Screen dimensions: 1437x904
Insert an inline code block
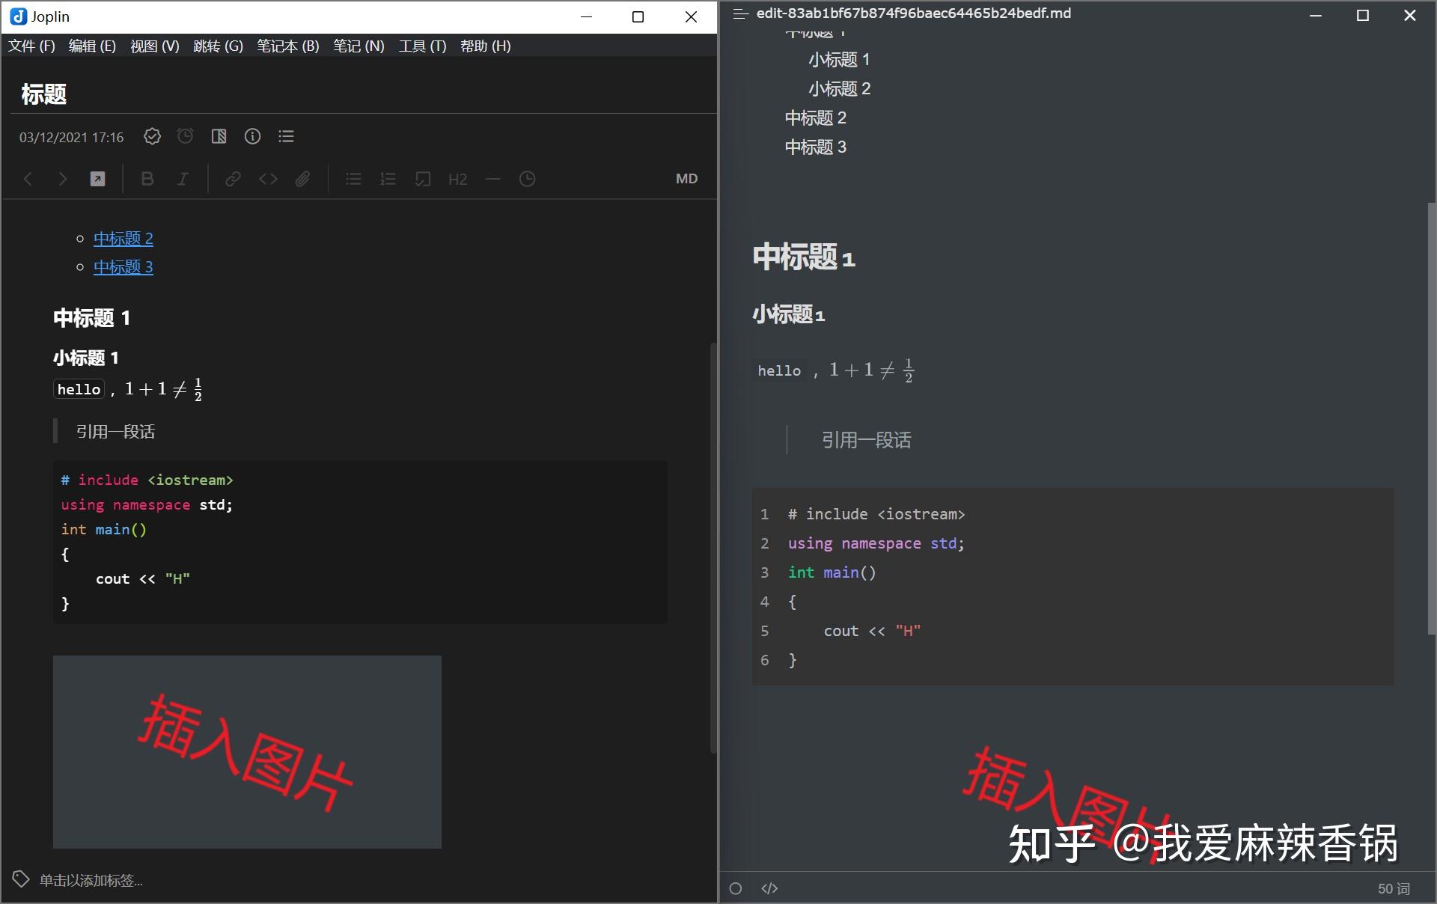tap(267, 179)
